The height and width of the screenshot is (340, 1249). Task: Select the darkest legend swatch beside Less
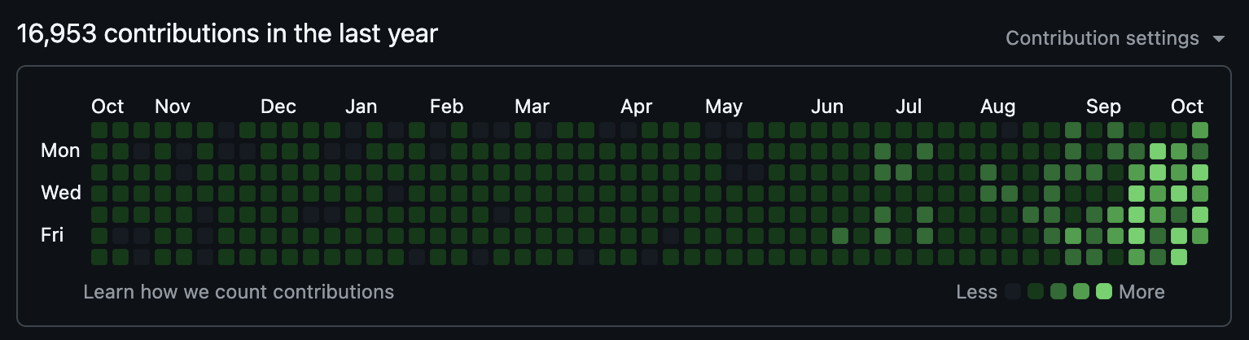(1013, 292)
